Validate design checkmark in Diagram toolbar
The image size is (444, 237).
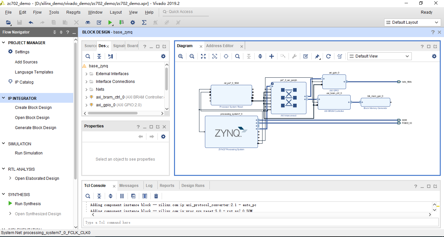(305, 56)
